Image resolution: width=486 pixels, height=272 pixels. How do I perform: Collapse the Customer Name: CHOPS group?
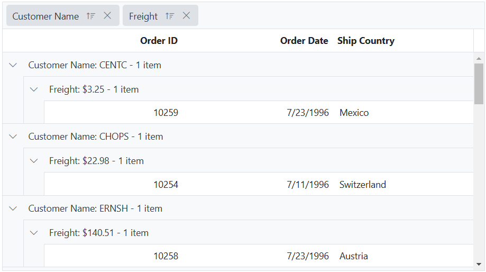[13, 137]
